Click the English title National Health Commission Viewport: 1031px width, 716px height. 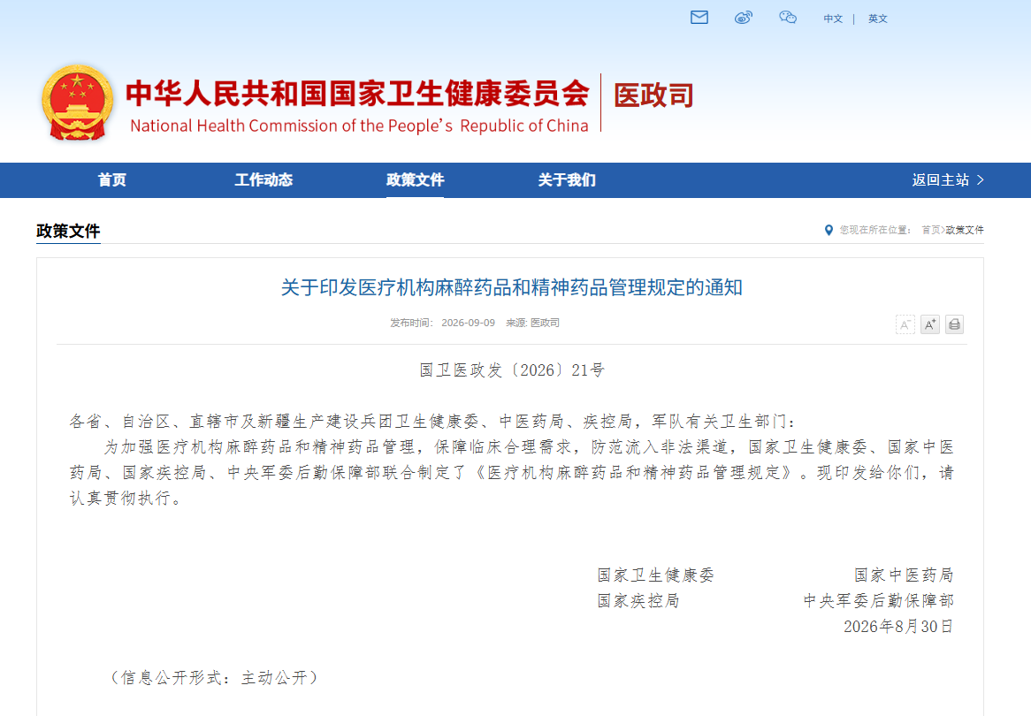359,126
